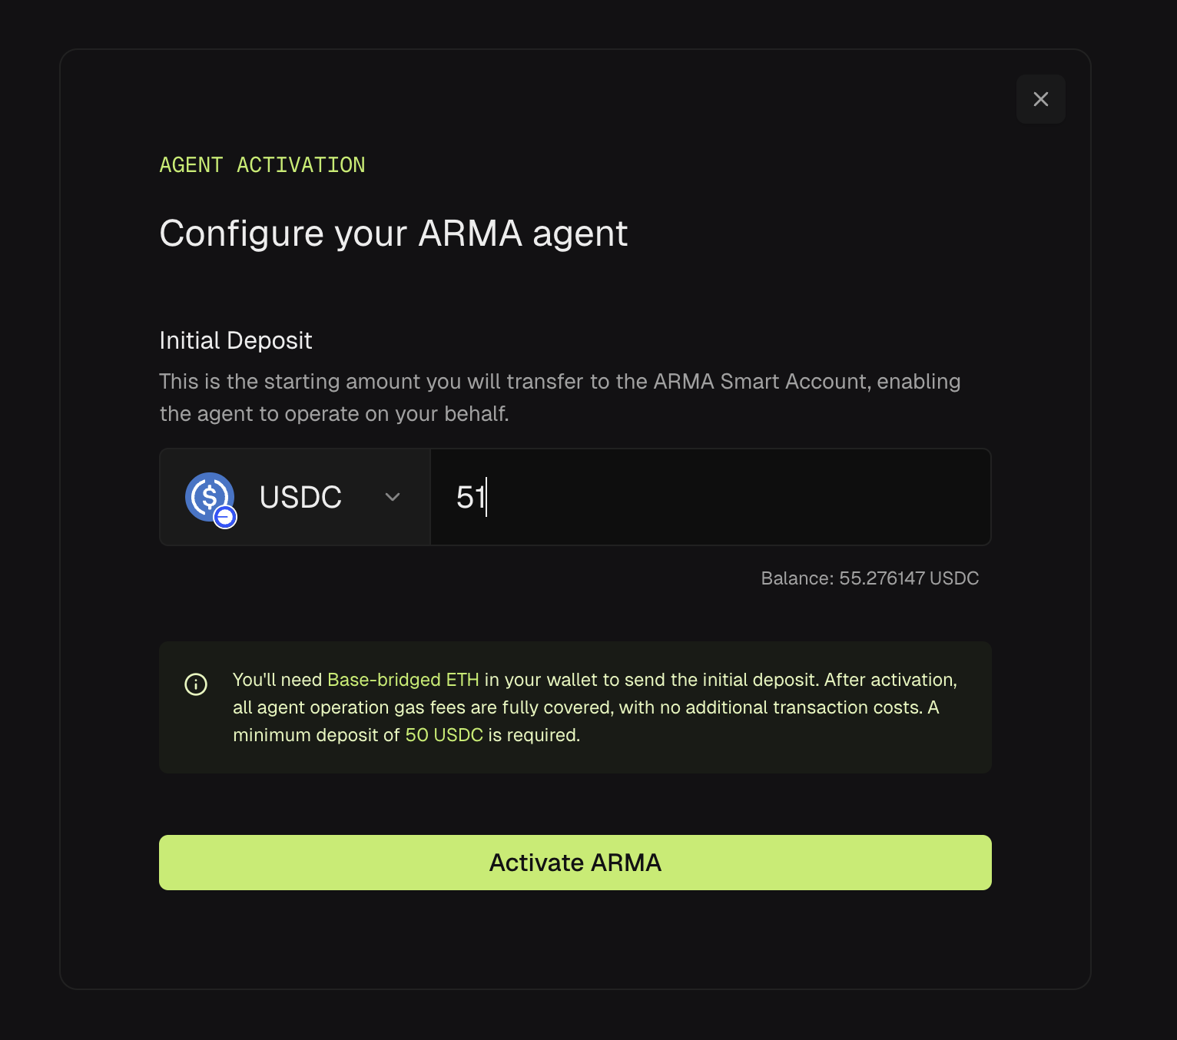This screenshot has height=1040, width=1177.
Task: Click the AGENT ACTIVATION heading label
Action: click(262, 165)
